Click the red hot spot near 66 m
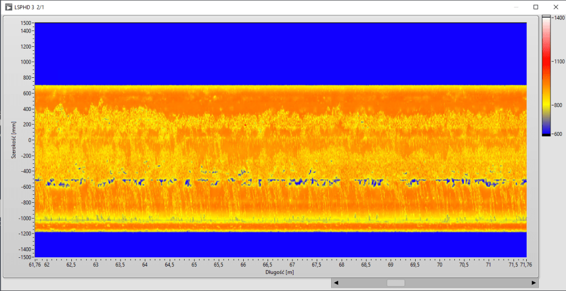 [245, 125]
